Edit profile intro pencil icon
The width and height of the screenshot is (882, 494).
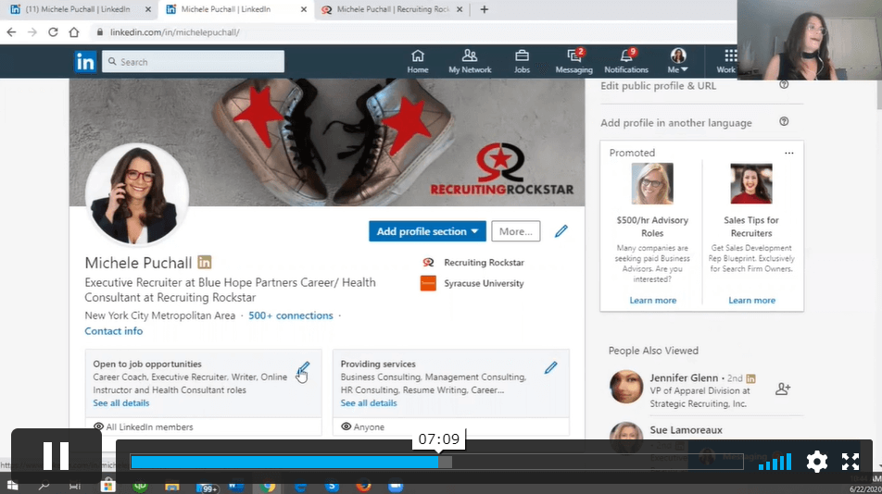[561, 231]
